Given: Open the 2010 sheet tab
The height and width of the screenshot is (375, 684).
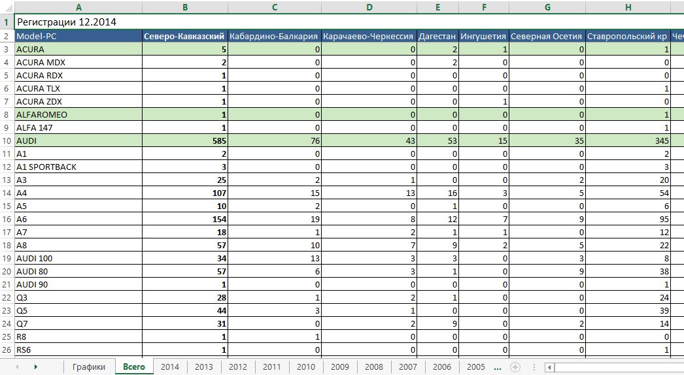Looking at the screenshot, I should pyautogui.click(x=306, y=367).
